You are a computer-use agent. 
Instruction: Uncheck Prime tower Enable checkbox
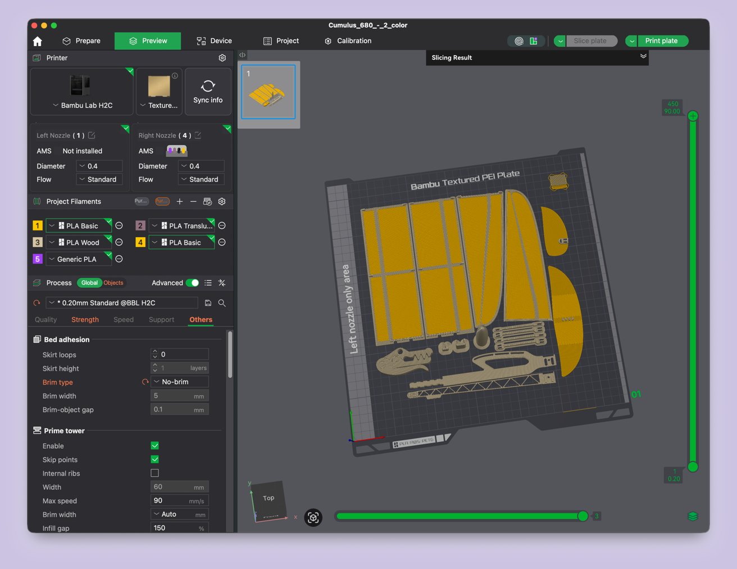point(155,446)
